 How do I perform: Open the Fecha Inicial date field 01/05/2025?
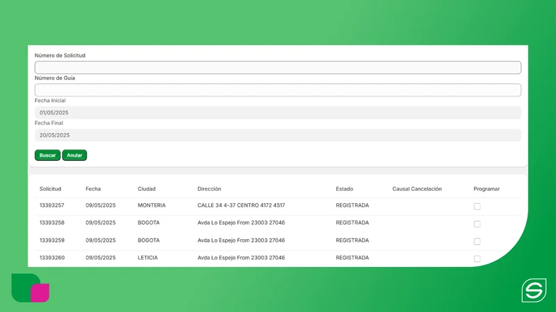[x=277, y=112]
